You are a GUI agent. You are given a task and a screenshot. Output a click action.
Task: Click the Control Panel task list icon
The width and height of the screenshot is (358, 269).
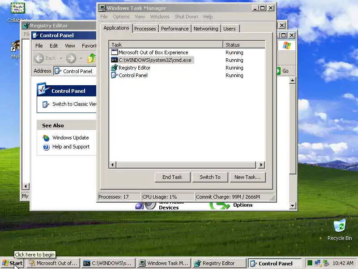point(114,75)
